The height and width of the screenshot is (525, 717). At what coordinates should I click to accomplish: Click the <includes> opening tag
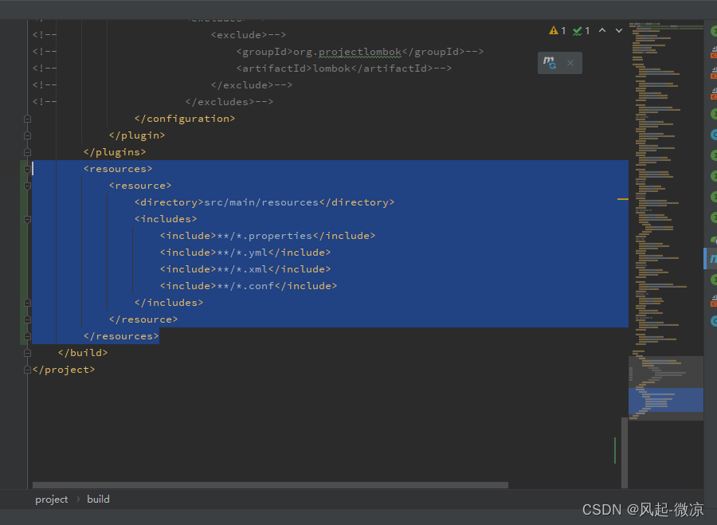(166, 219)
